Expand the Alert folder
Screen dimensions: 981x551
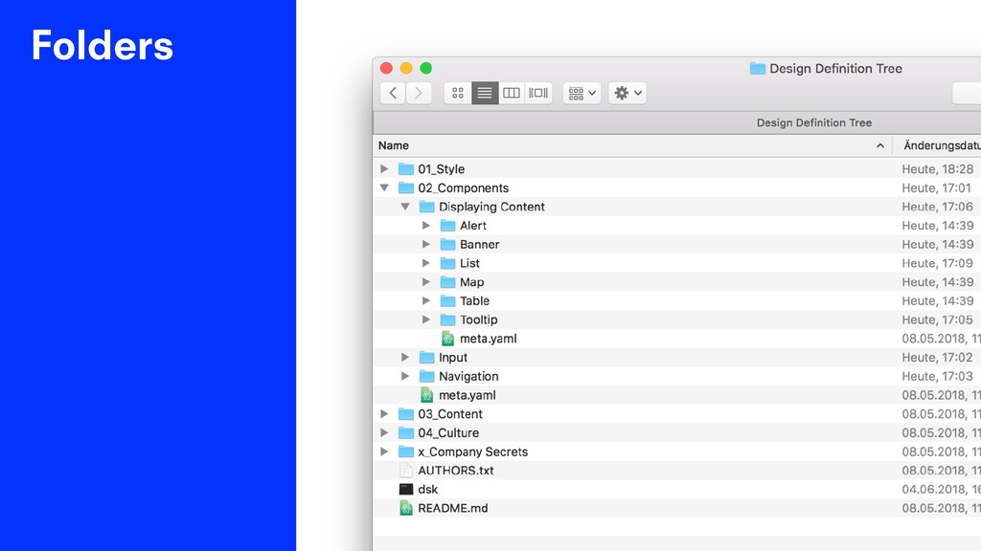[426, 225]
